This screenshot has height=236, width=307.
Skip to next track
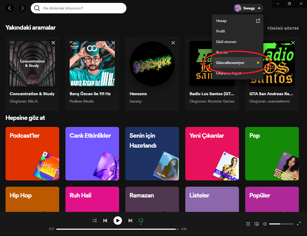(130, 221)
